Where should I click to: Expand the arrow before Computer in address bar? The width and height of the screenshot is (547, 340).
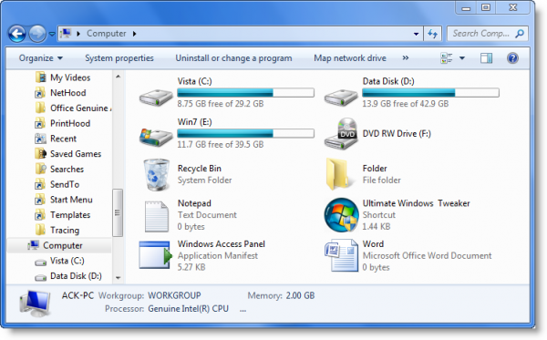78,34
